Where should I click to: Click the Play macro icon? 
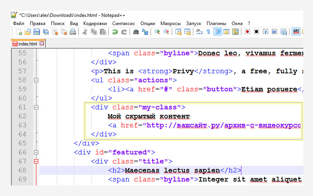click(265, 32)
